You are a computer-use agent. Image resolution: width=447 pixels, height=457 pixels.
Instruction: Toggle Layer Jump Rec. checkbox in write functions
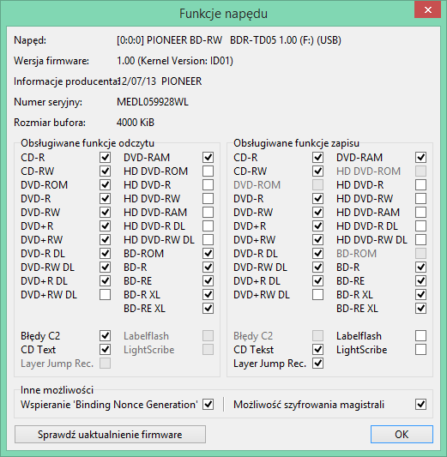click(317, 364)
